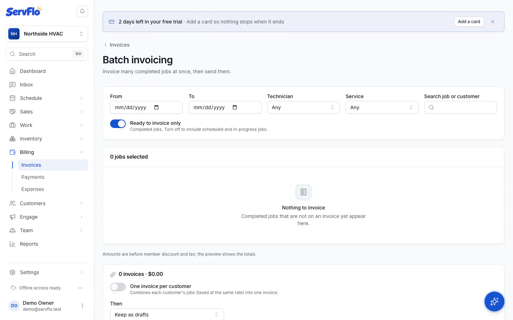
Task: Click the Inbox message icon
Action: 12,85
